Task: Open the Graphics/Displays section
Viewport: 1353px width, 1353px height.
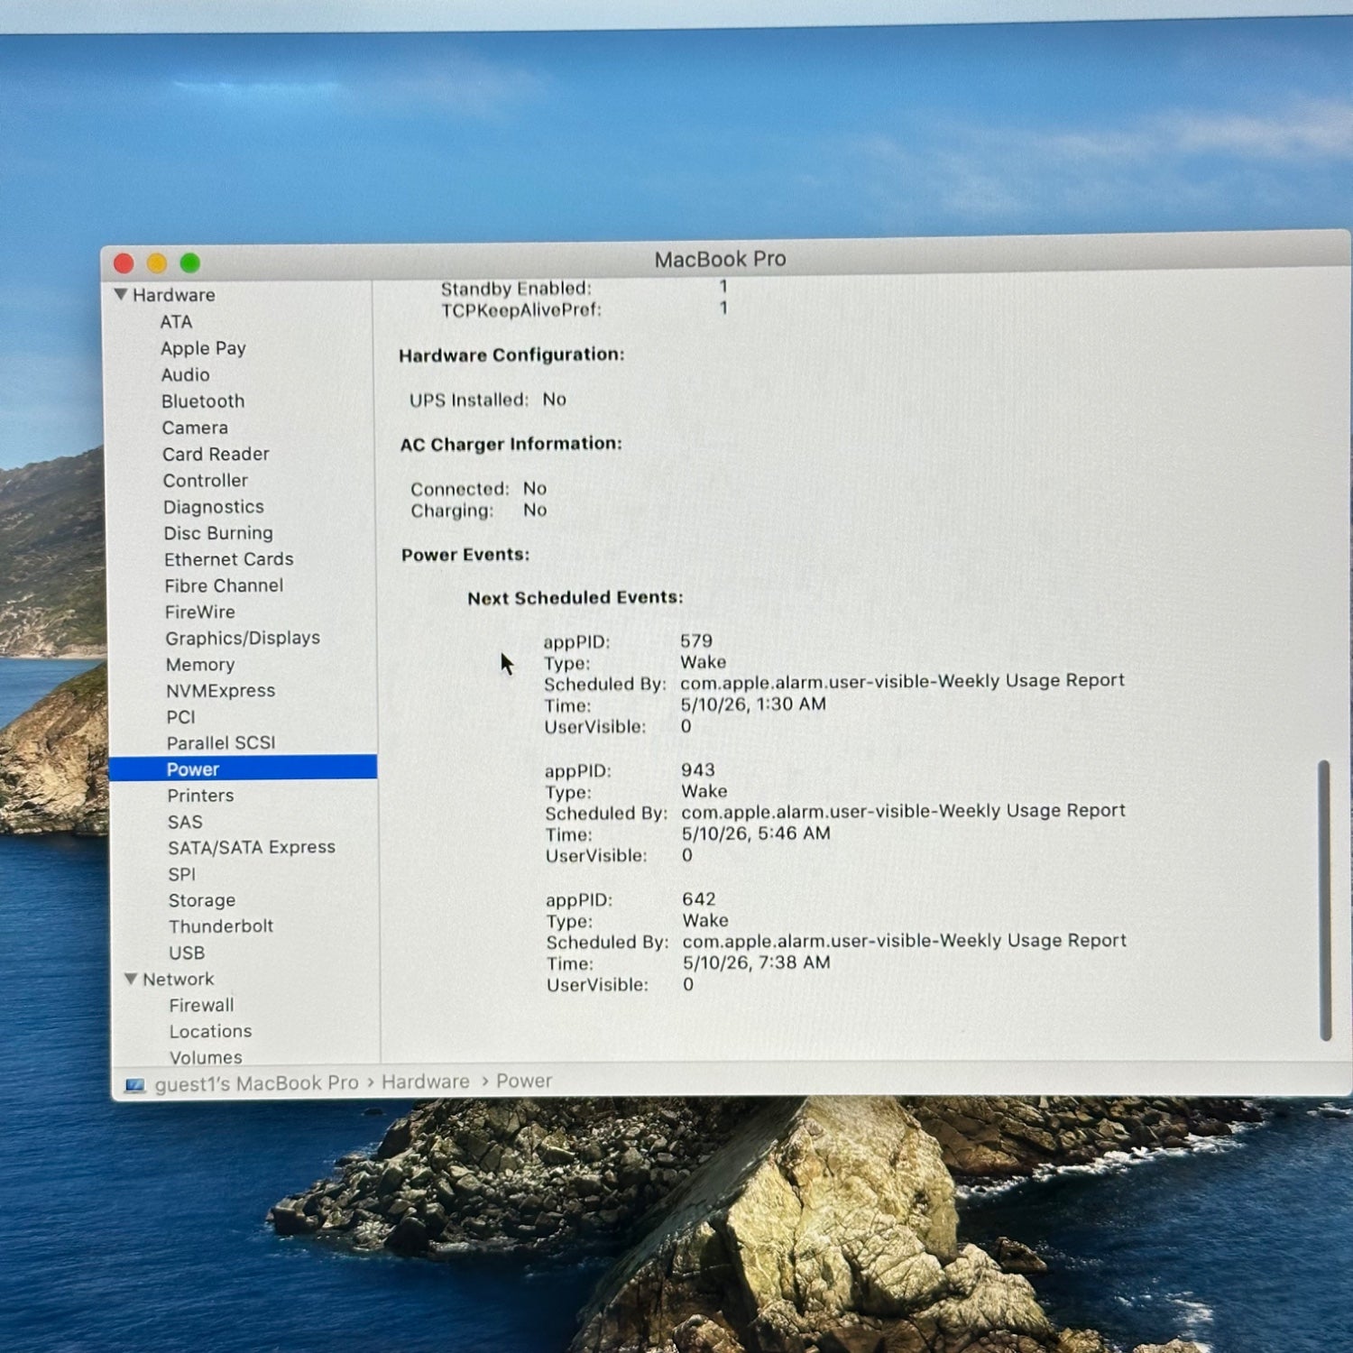Action: tap(243, 638)
